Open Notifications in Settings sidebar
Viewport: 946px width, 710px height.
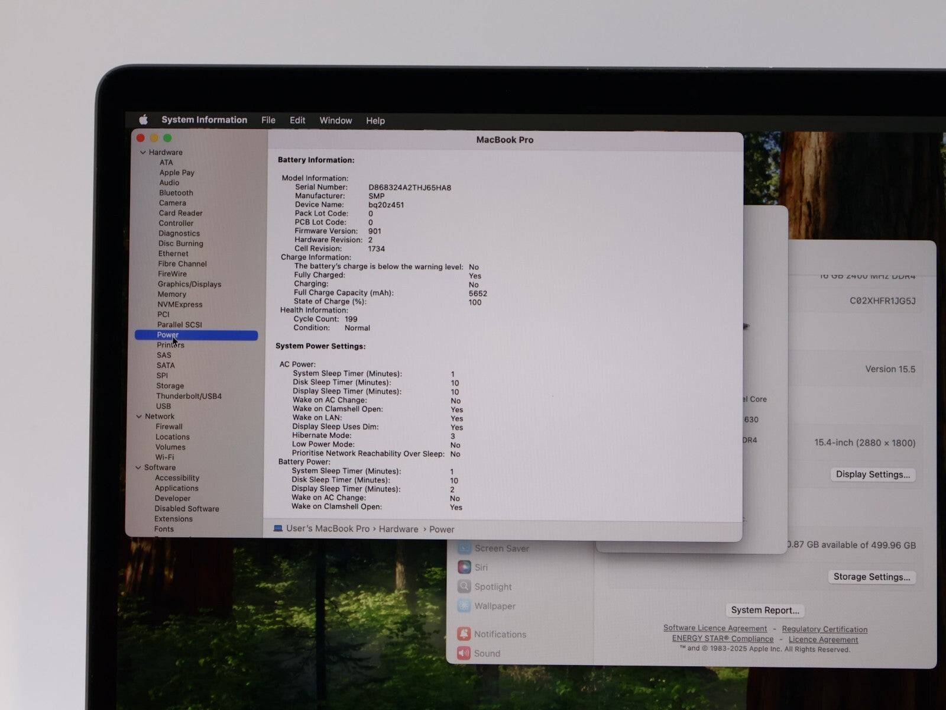pos(492,634)
